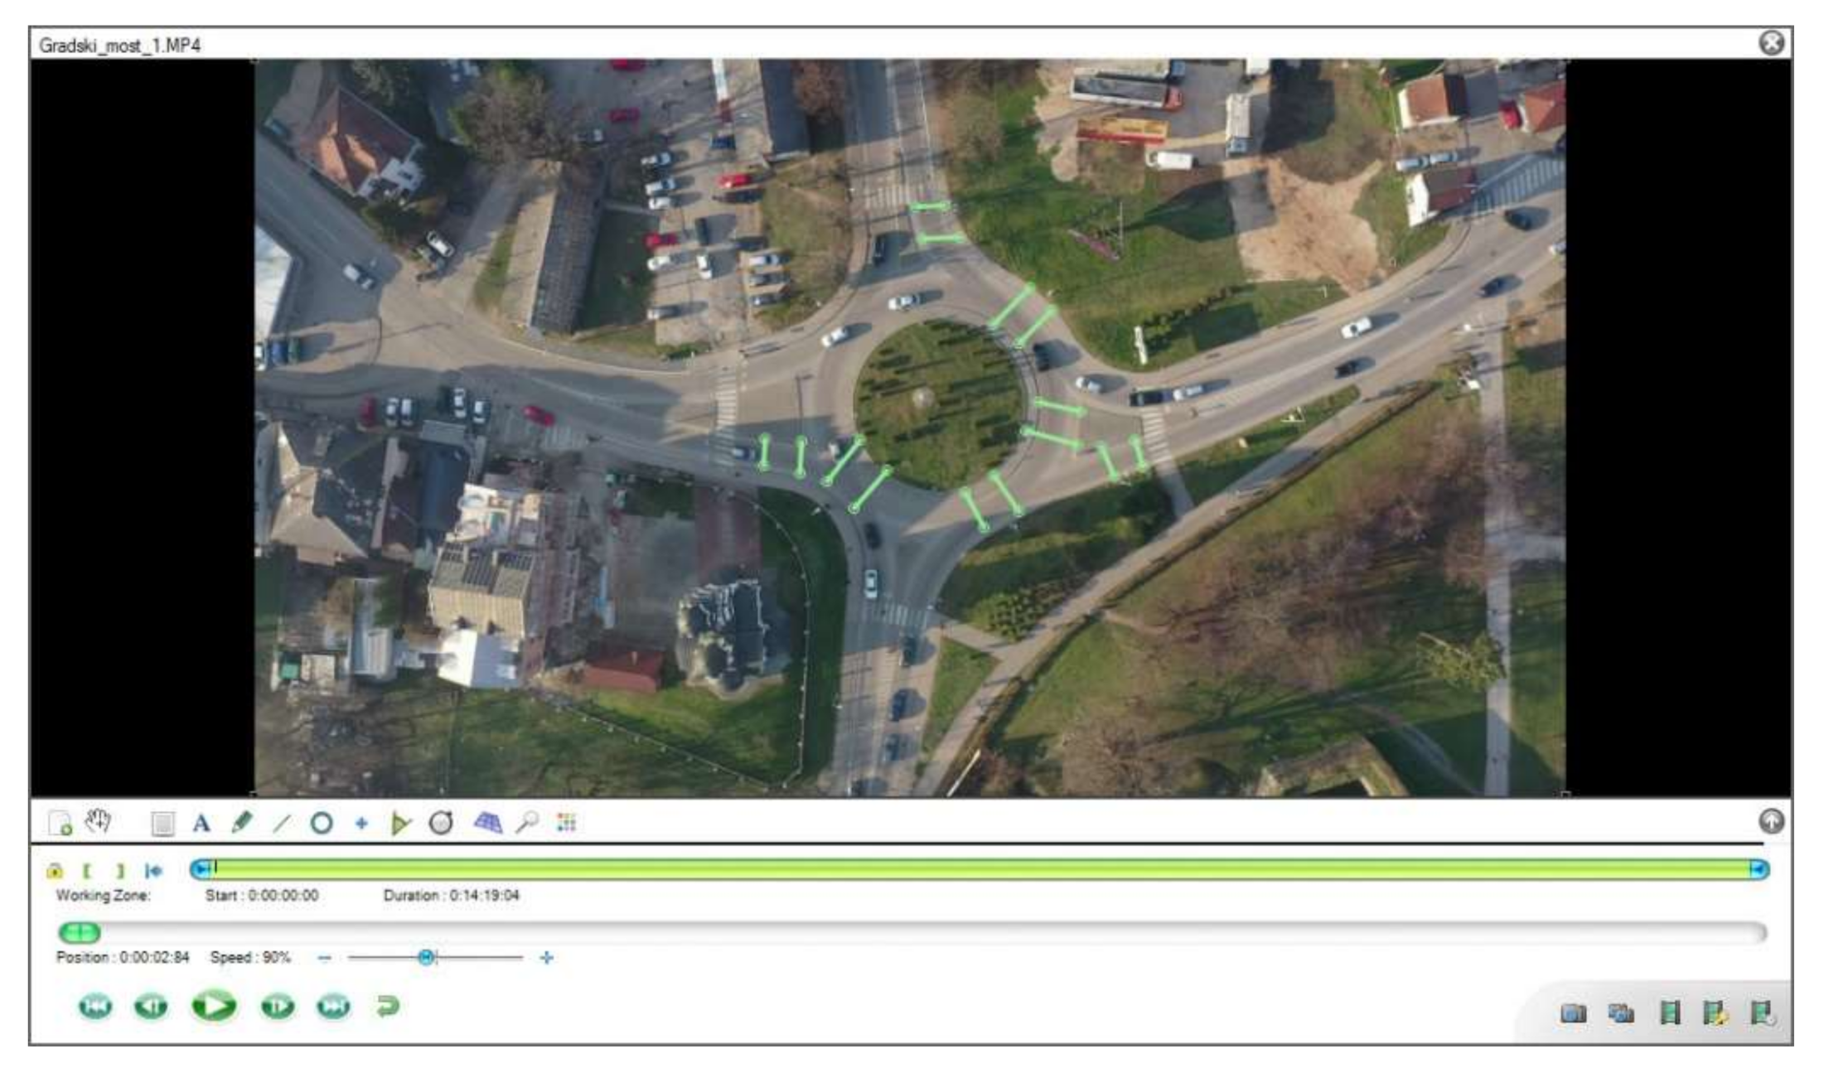This screenshot has width=1824, height=1073.
Task: Take a snapshot with the camera icon
Action: tap(1573, 1013)
